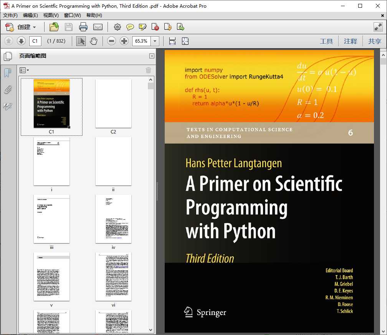Click document scroll down arrow

pos(383,331)
